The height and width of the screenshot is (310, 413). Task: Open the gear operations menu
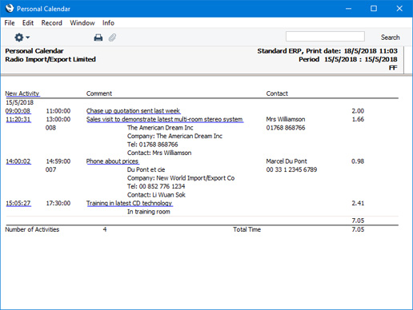22,38
